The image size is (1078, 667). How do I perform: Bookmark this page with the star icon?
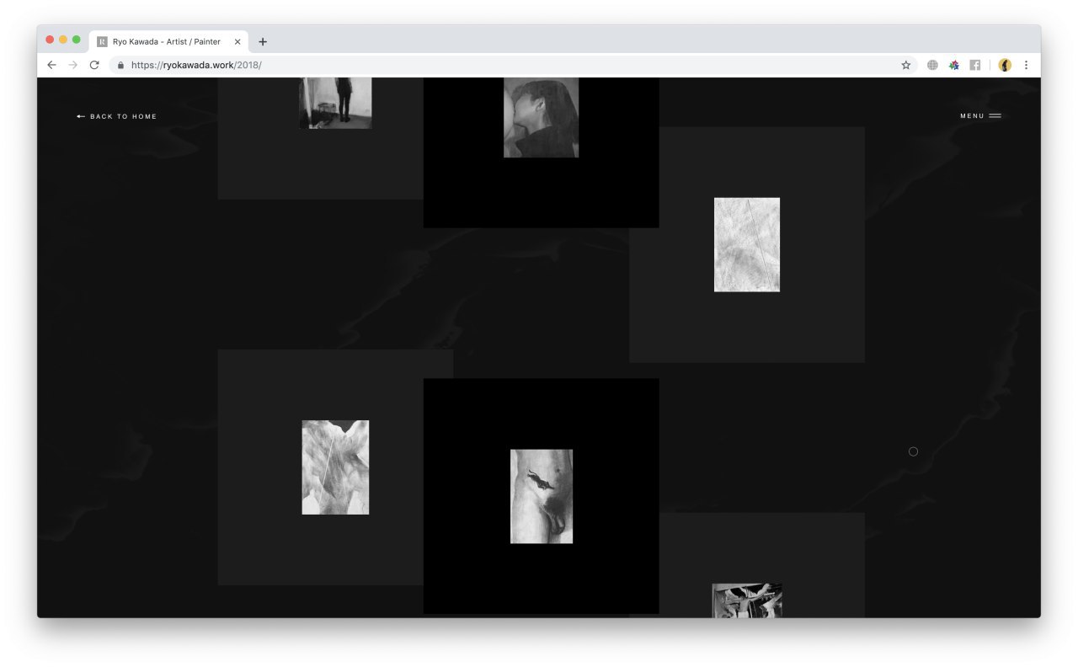click(x=906, y=65)
